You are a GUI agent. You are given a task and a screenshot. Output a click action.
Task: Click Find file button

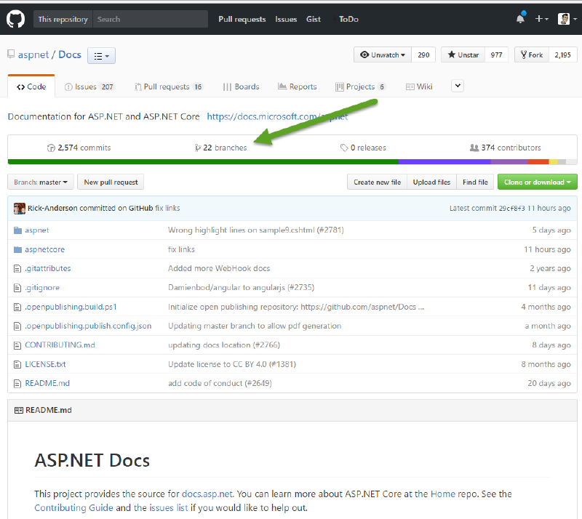click(475, 182)
